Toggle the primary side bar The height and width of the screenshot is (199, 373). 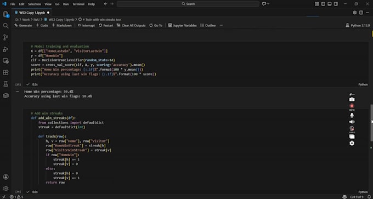click(x=323, y=4)
